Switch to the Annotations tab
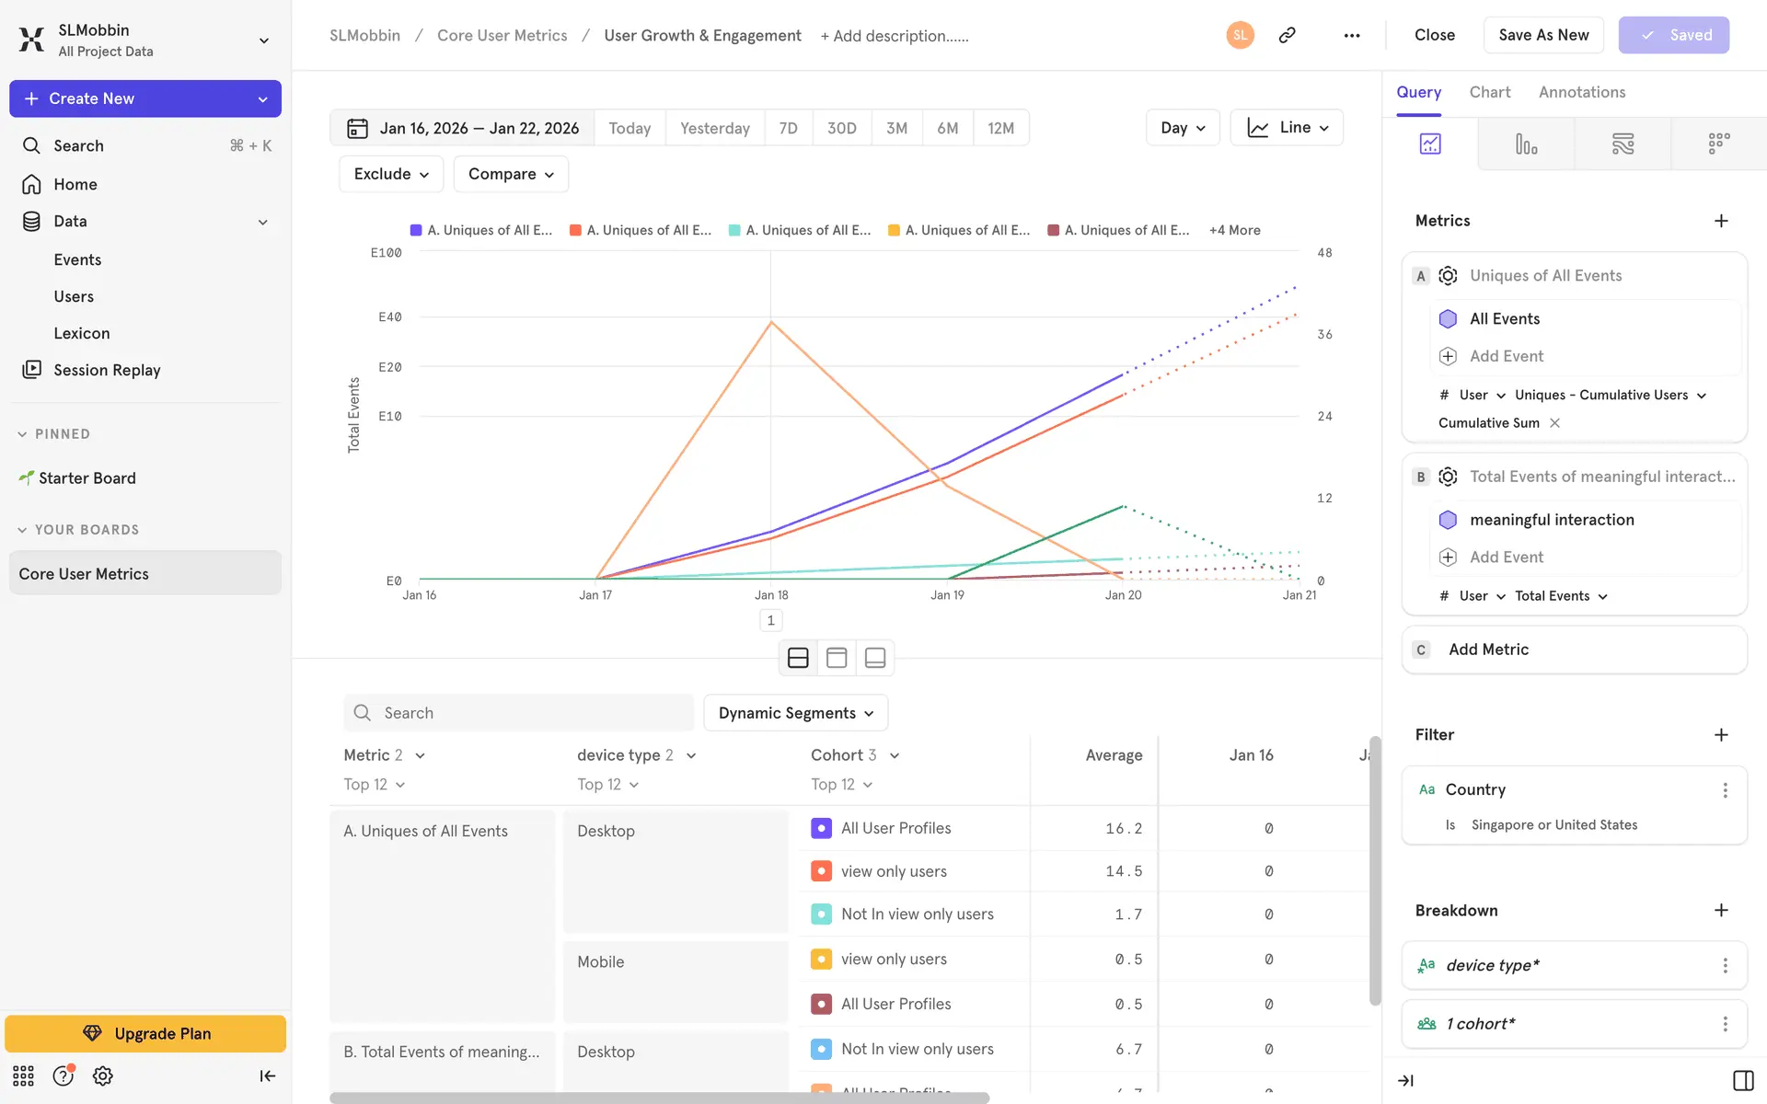1767x1104 pixels. click(1581, 92)
